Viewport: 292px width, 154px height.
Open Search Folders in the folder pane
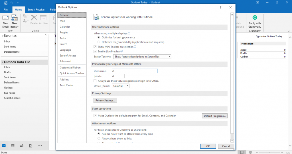point(12,98)
